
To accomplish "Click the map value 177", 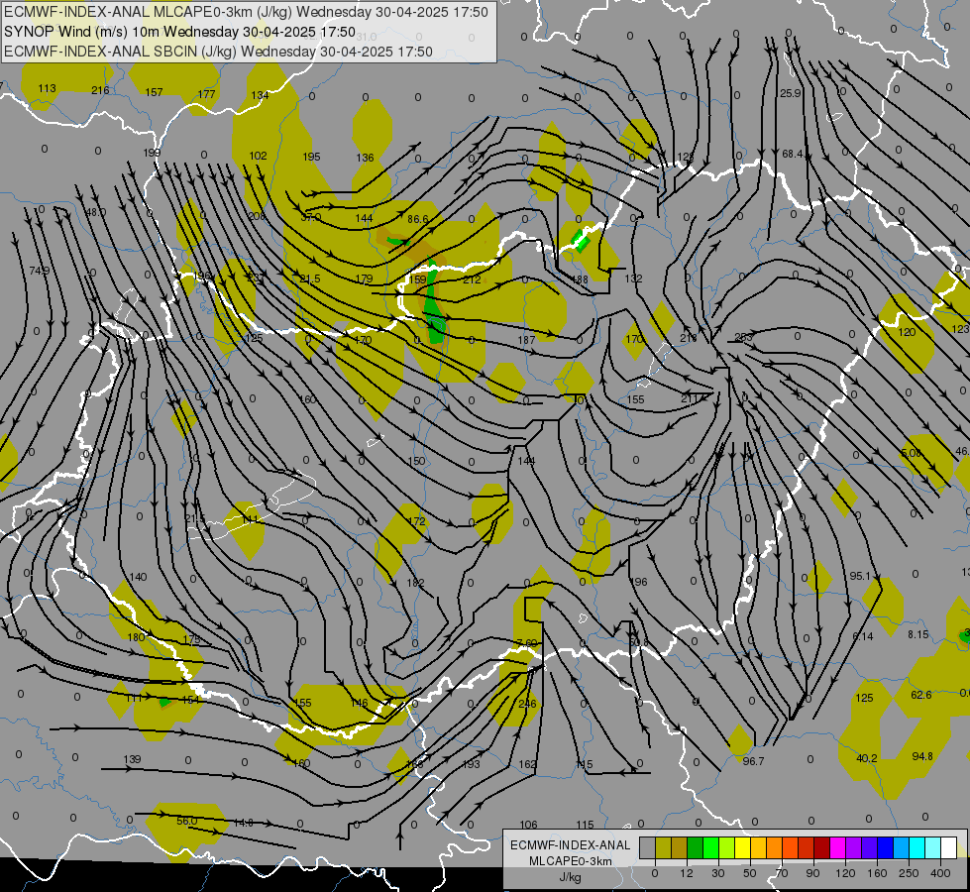I will click(206, 94).
